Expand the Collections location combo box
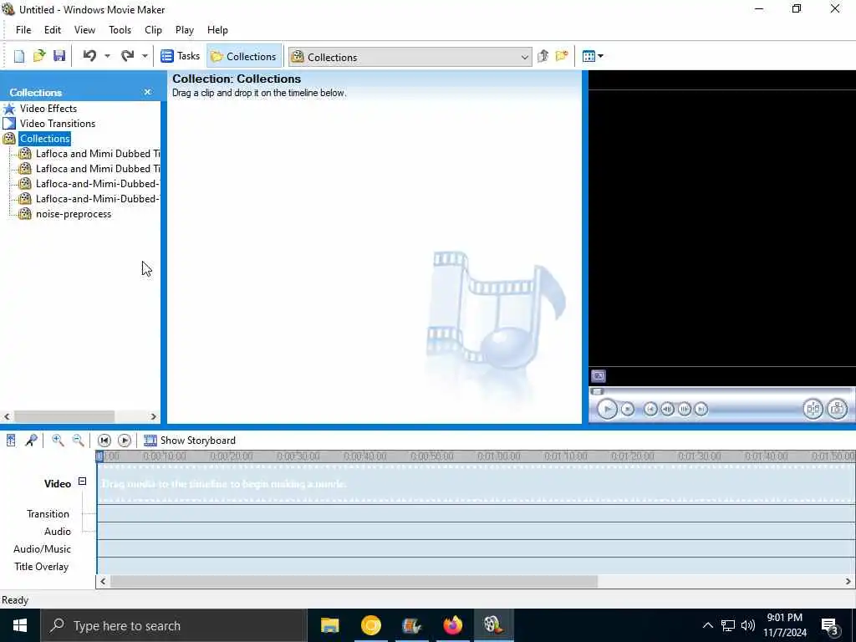Viewport: 856px width, 642px height. click(x=524, y=58)
